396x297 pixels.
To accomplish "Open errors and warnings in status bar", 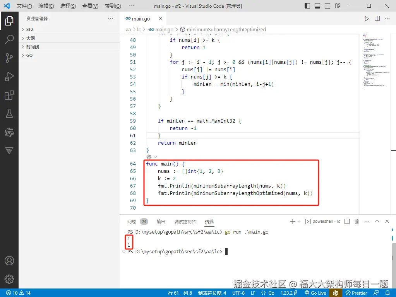I will coord(19,293).
